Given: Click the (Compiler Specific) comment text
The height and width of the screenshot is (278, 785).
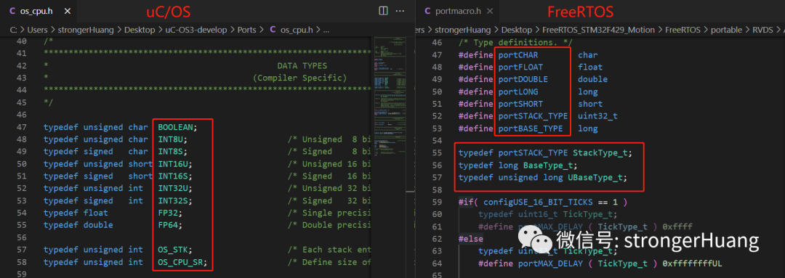Looking at the screenshot, I should [299, 78].
